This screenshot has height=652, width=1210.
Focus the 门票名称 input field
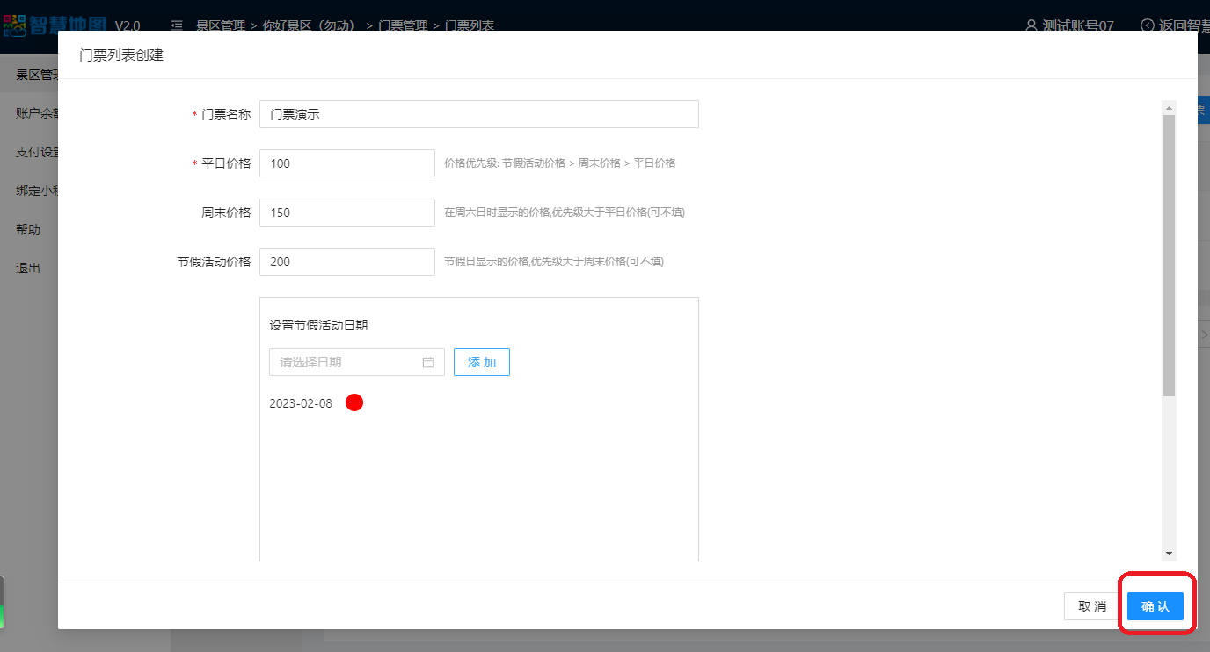point(478,114)
